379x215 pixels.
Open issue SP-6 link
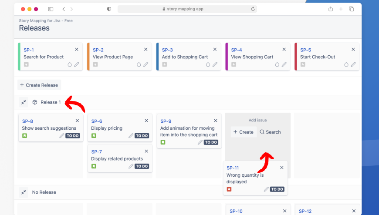pos(97,121)
